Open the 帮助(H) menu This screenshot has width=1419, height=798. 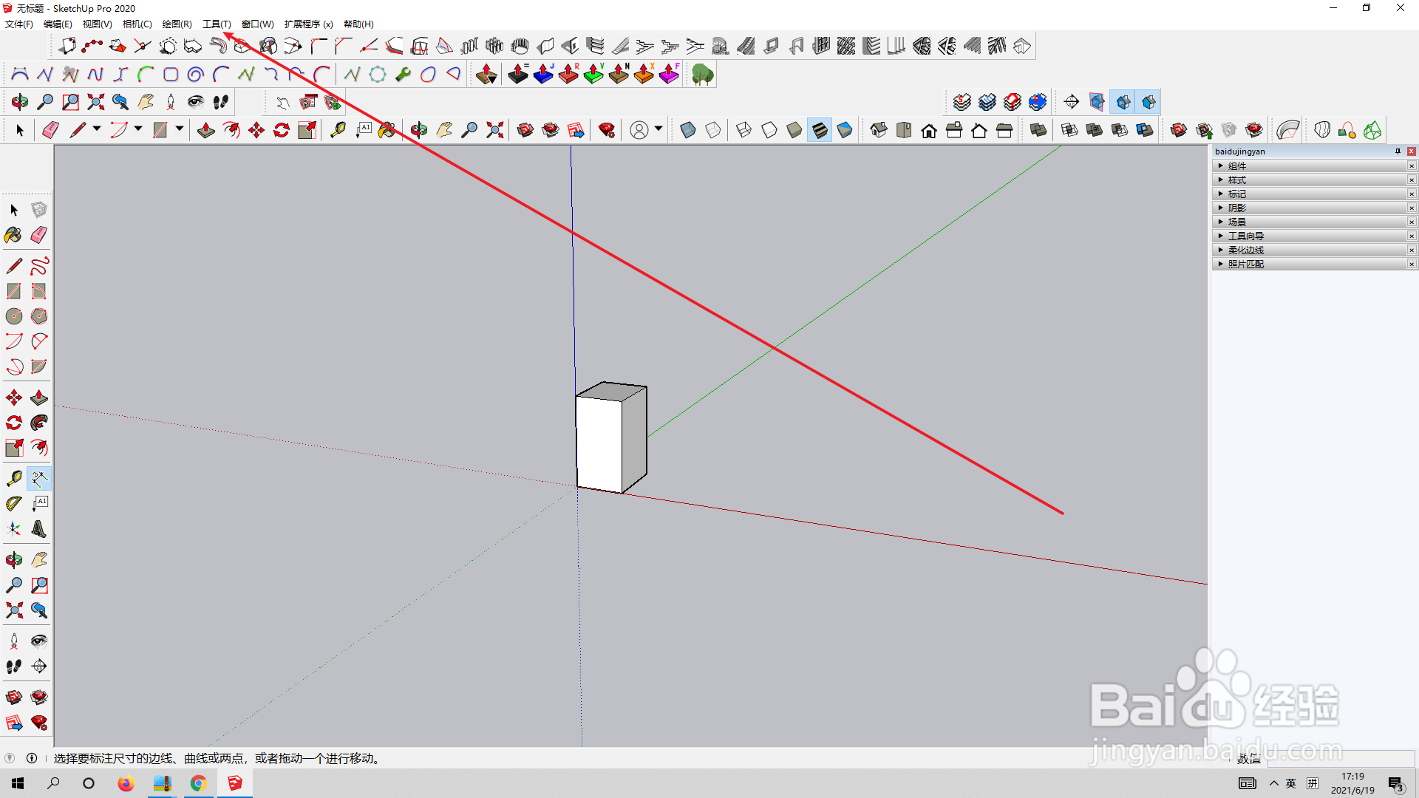pos(358,24)
